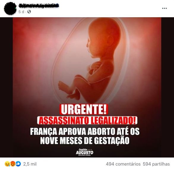Open the 2,5 mil reactions count
The height and width of the screenshot is (170, 174).
[x=30, y=164]
